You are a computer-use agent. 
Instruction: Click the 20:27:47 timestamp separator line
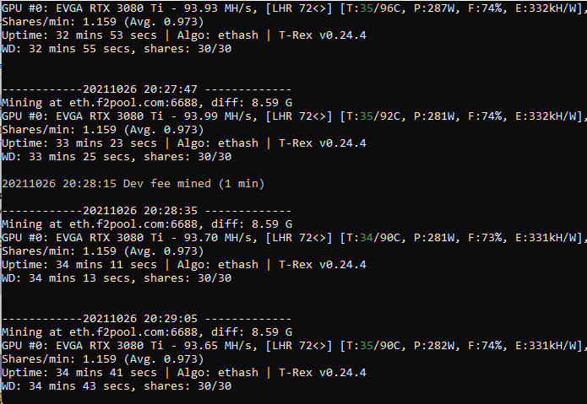click(146, 89)
